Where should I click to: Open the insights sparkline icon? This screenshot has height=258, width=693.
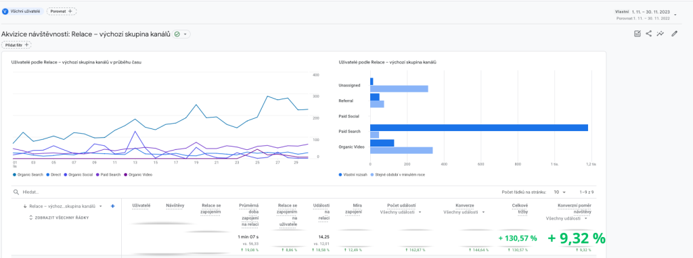[661, 34]
